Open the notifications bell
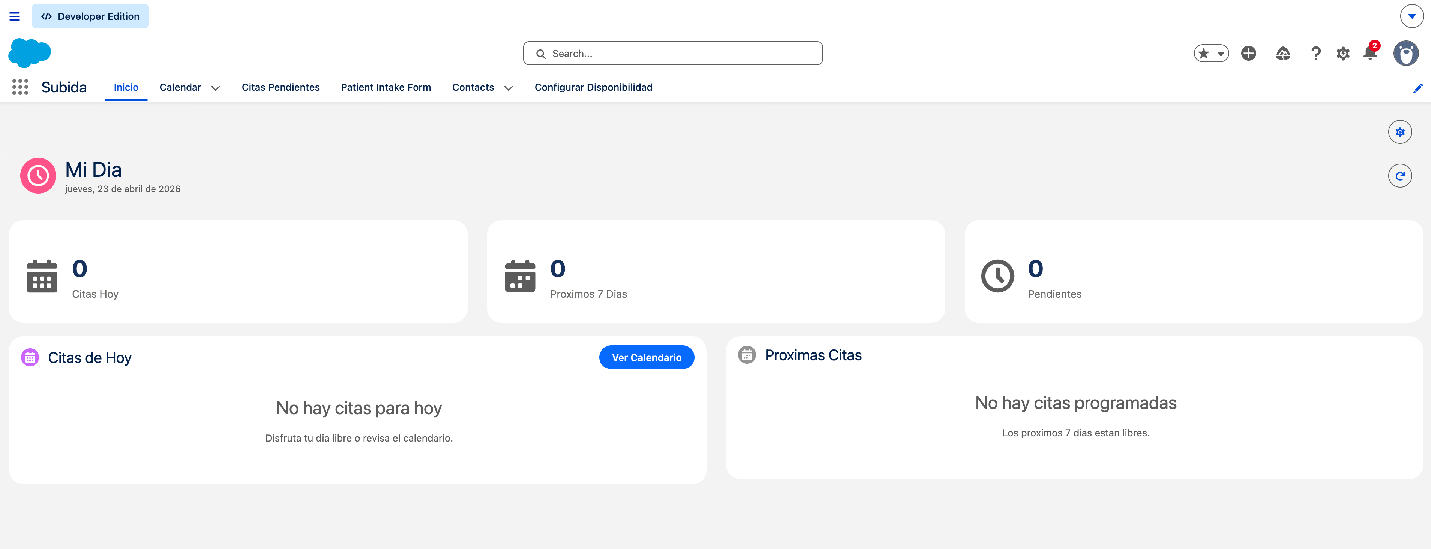This screenshot has height=549, width=1431. point(1371,53)
